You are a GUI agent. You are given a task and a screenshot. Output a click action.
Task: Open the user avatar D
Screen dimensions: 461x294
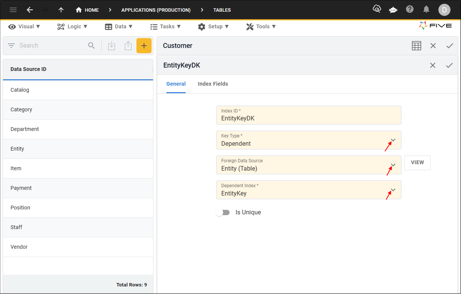tap(444, 10)
